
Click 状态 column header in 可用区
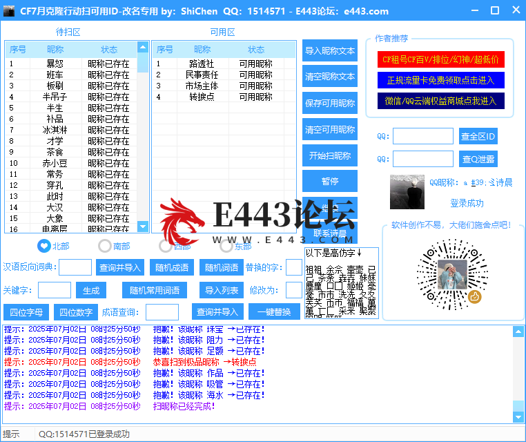pos(256,50)
